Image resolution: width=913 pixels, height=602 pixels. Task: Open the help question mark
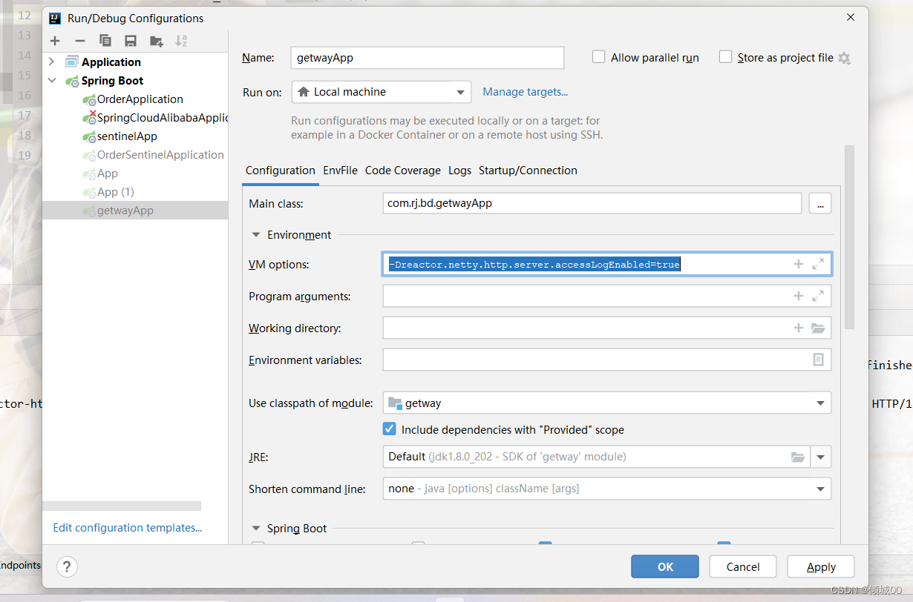coord(67,567)
